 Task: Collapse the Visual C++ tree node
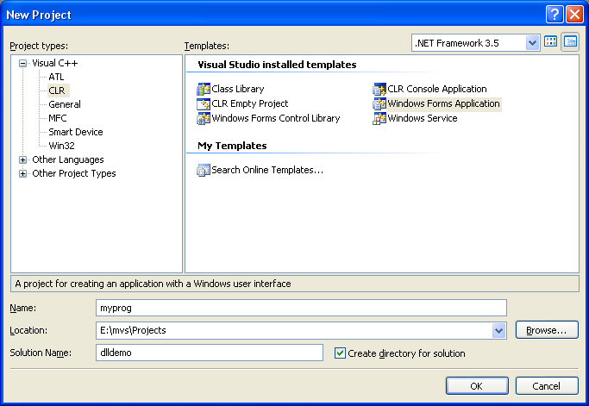click(23, 64)
